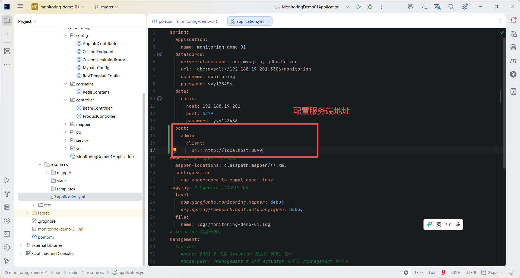Open the Database tool window icon
520x278 pixels.
513,47
